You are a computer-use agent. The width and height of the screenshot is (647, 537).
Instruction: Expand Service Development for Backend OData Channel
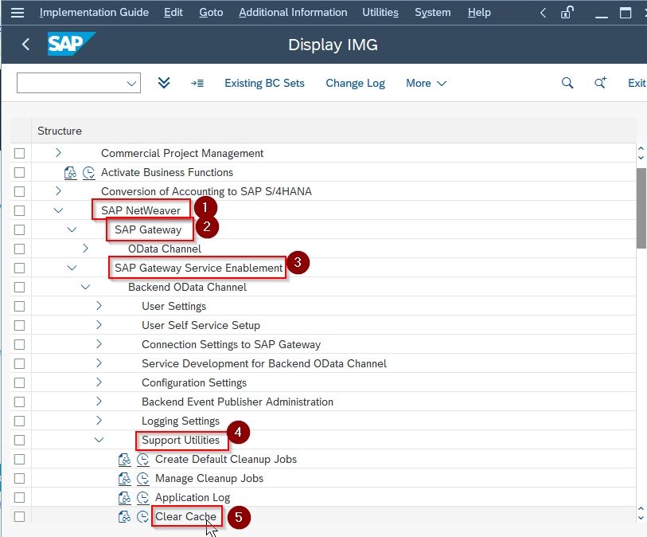point(99,363)
